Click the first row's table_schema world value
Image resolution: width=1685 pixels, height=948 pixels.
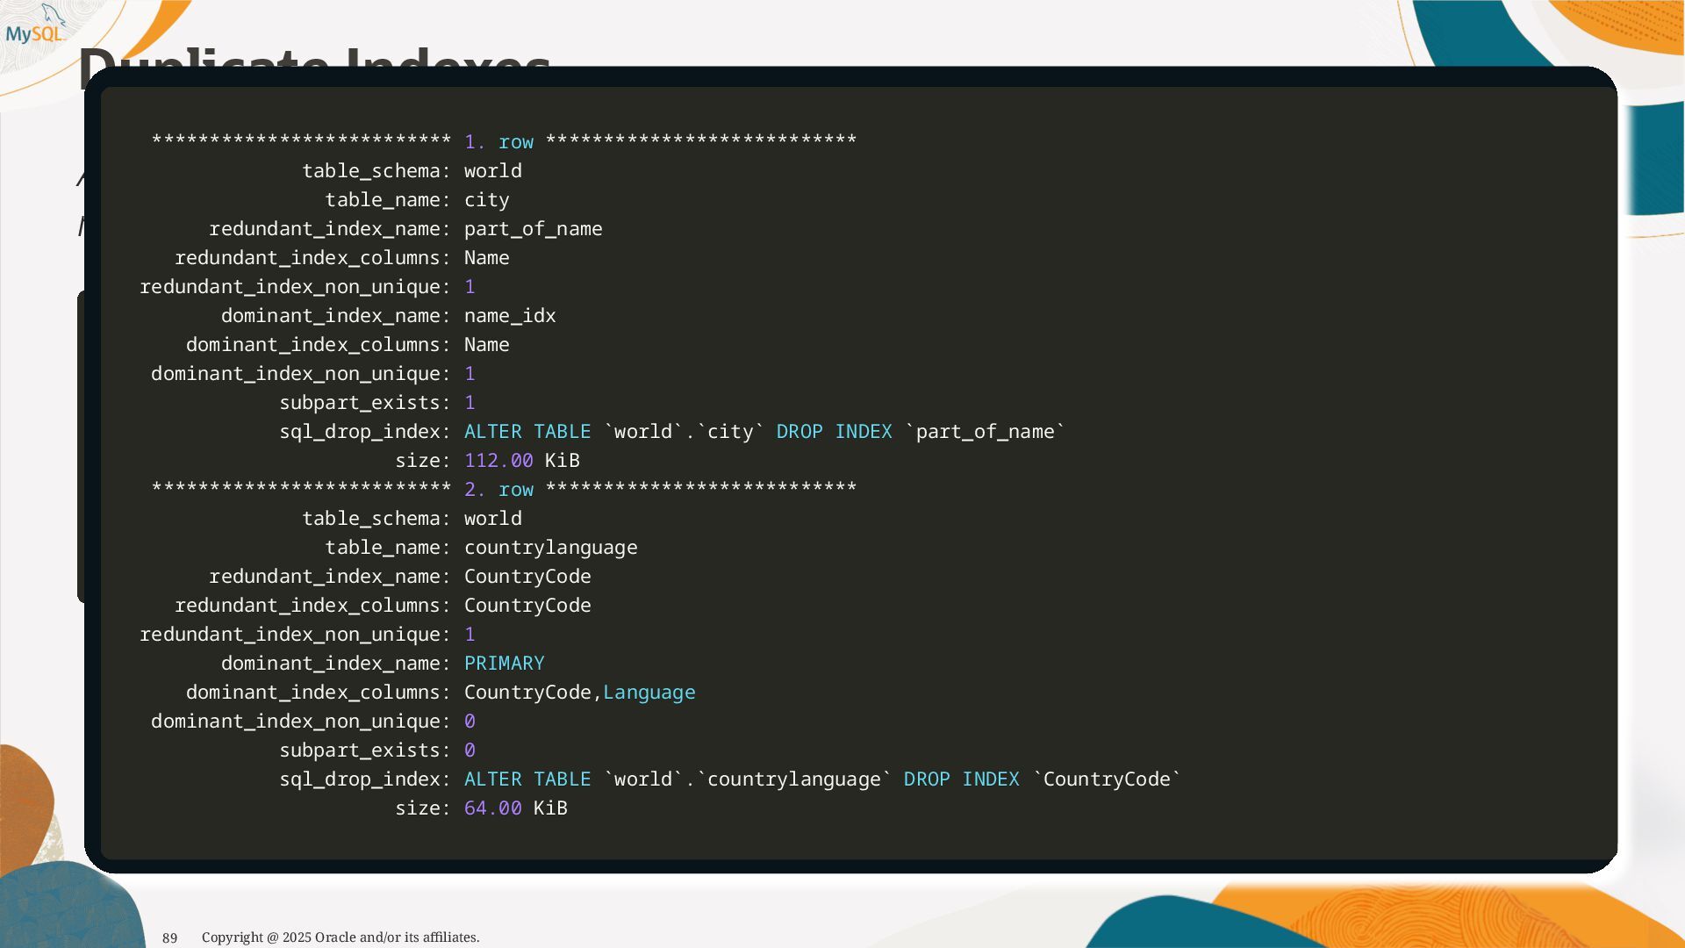[x=492, y=171]
